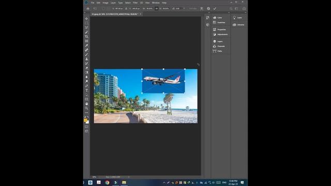Screen dimensions: 331x186
Task: Close the document tab
Action: 141,14
